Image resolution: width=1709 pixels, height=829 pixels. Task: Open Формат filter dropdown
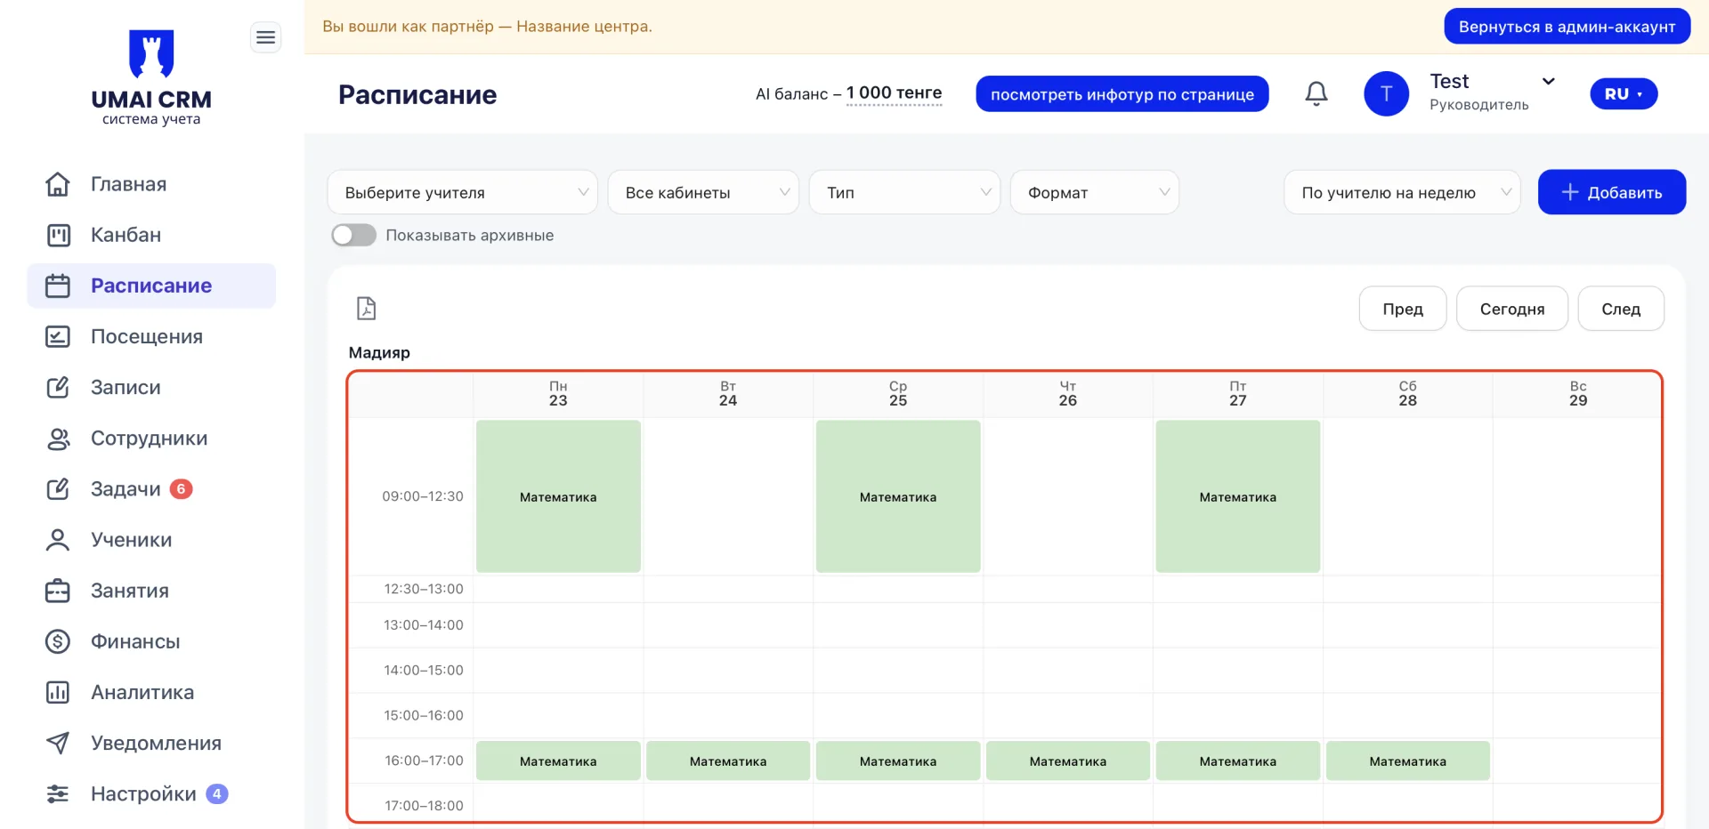coord(1095,192)
